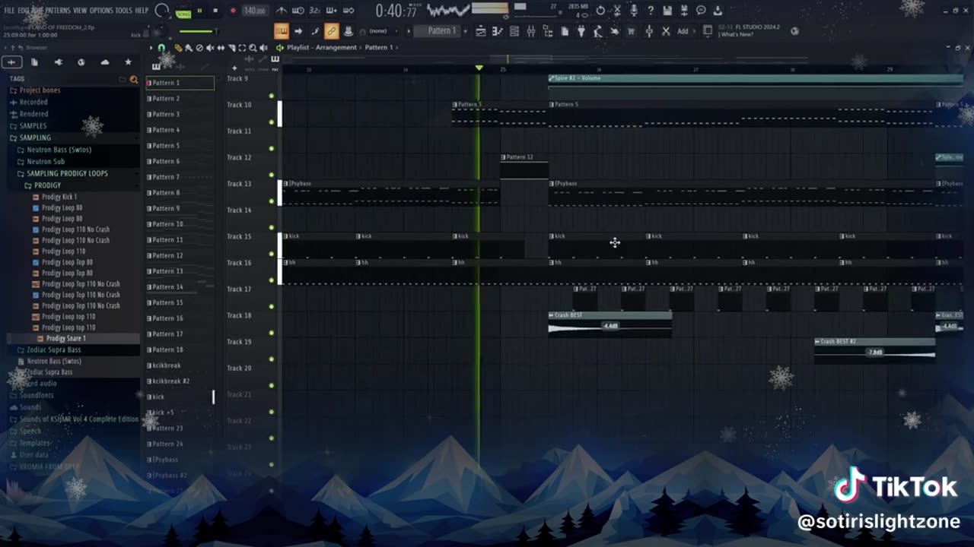Open the browser Cloud tab icon

point(104,62)
